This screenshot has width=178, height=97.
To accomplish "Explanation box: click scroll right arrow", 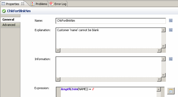I will [x=159, y=50].
